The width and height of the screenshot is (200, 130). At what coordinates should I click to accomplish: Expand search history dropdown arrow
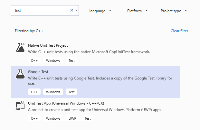coord(77,11)
